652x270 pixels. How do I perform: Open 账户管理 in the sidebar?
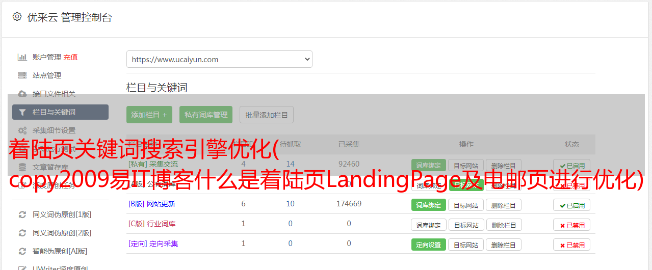coord(47,57)
